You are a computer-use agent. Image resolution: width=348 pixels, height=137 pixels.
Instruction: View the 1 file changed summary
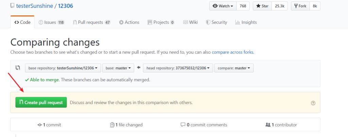[126, 125]
